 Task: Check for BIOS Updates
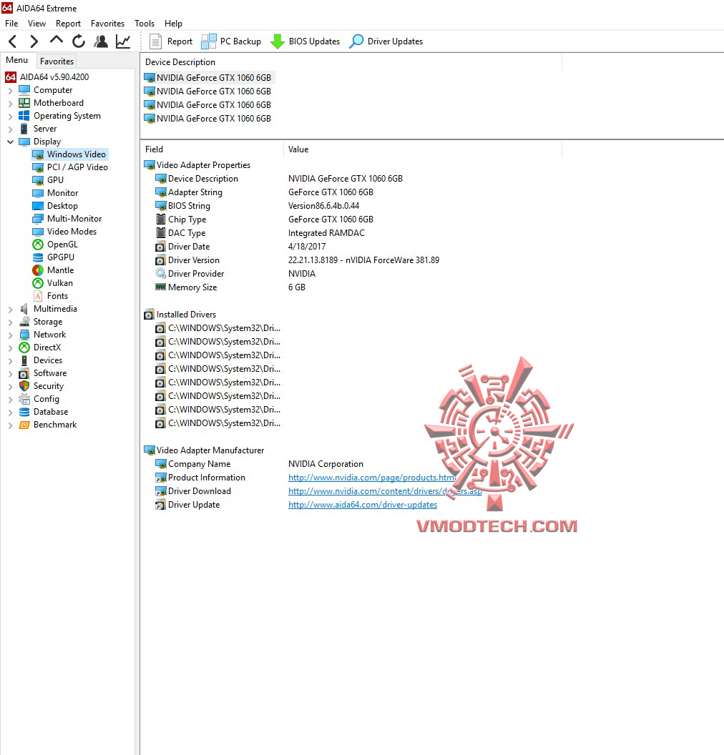pos(305,41)
